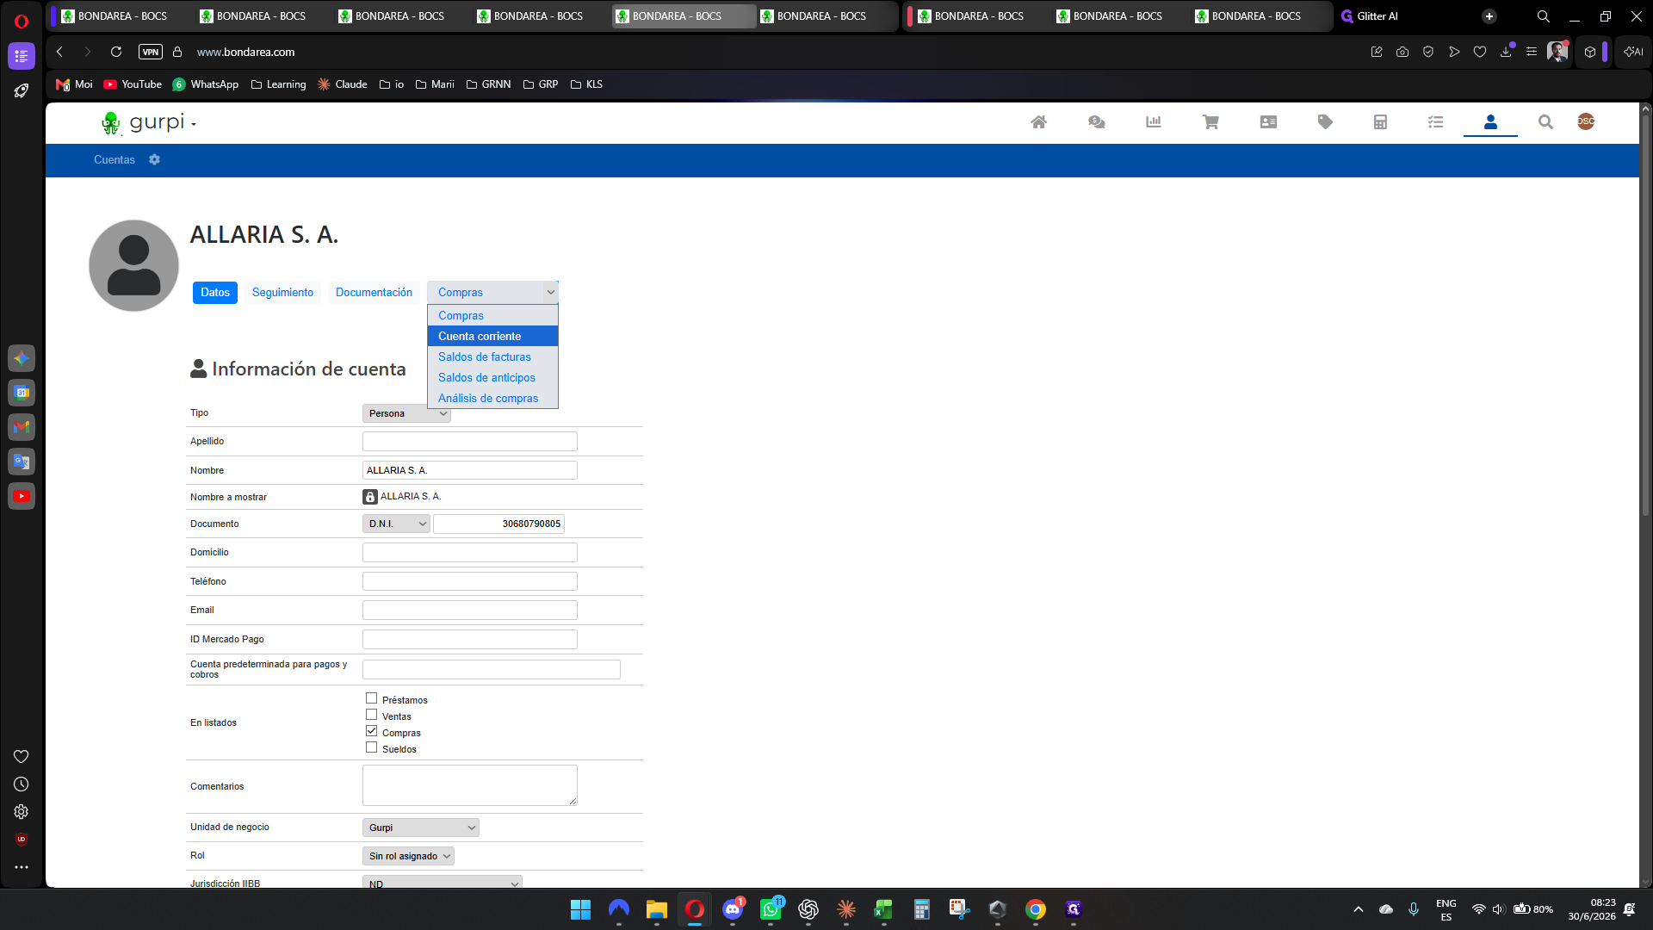
Task: Take snapshot with camera icon in address bar
Action: [x=1402, y=52]
